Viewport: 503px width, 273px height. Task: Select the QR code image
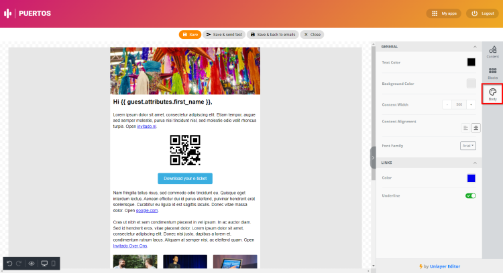click(185, 150)
